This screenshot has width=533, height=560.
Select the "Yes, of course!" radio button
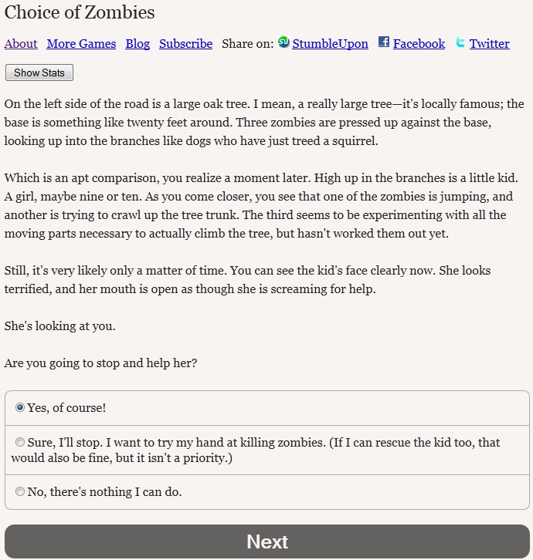(x=20, y=407)
